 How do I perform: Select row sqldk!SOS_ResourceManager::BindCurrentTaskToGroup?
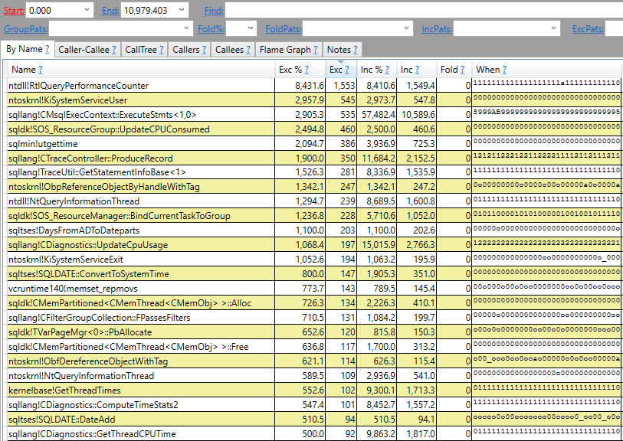[314, 216]
